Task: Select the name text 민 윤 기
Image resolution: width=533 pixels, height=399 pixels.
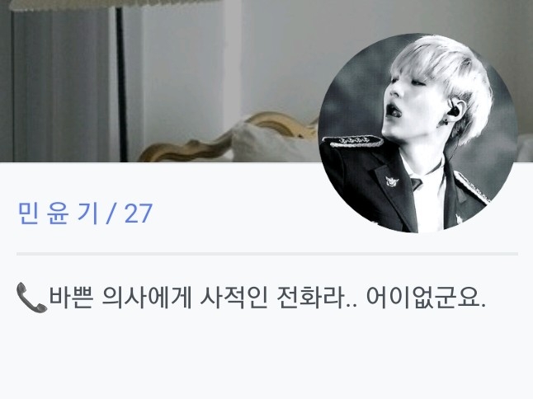Action: pyautogui.click(x=58, y=214)
